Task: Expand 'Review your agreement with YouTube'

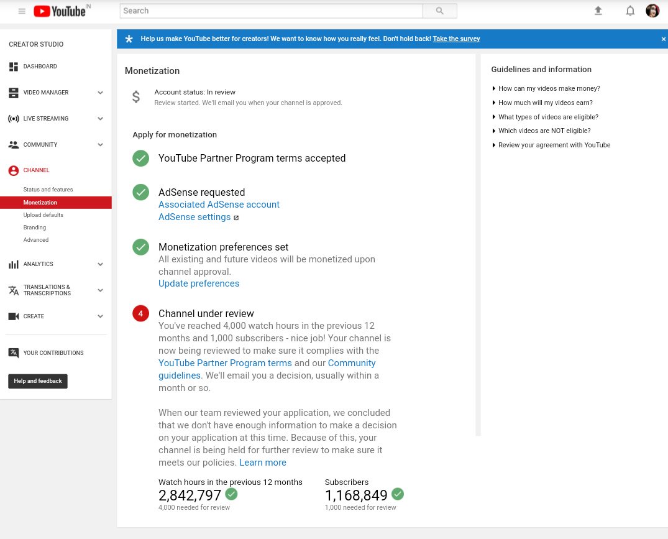Action: click(551, 145)
